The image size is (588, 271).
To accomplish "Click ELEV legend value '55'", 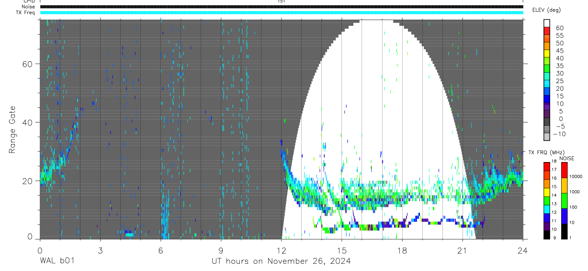I will pos(560,35).
